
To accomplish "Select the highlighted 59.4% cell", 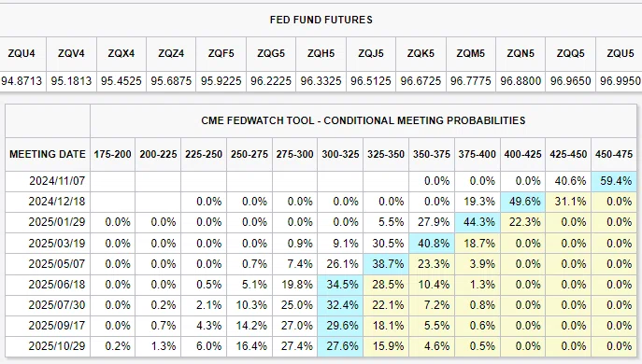I will coord(616,181).
